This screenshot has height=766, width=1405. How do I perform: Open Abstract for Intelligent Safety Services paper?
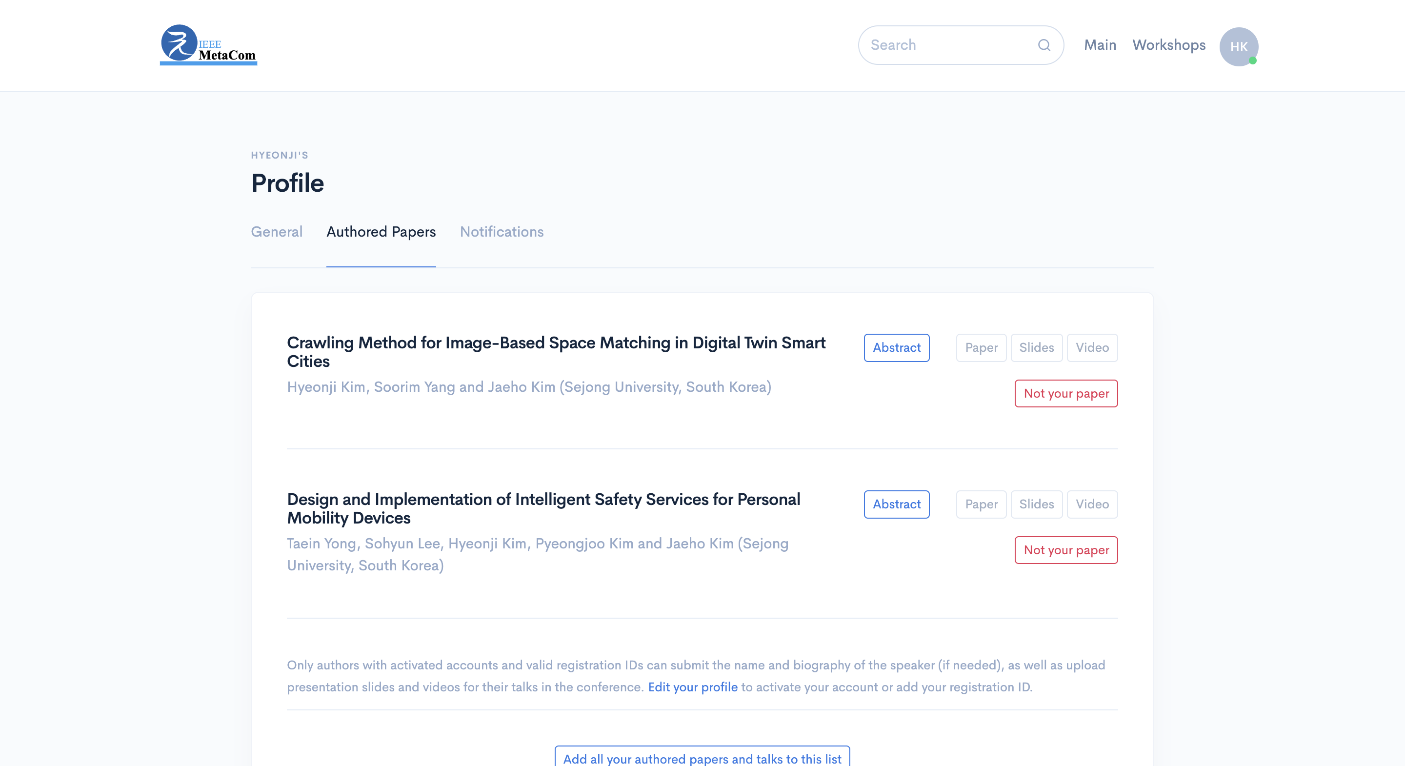pyautogui.click(x=897, y=504)
